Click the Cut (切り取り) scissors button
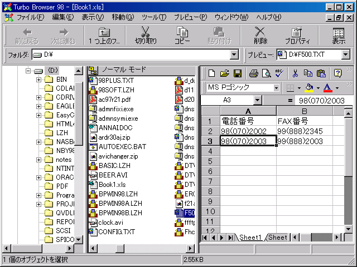The width and height of the screenshot is (357, 267). tap(146, 36)
